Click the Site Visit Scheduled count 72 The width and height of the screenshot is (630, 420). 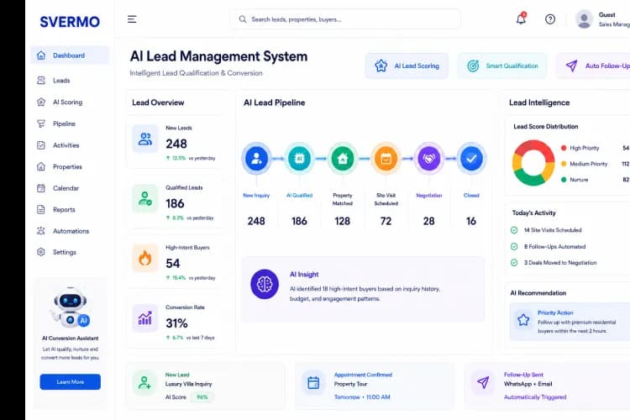click(x=386, y=221)
